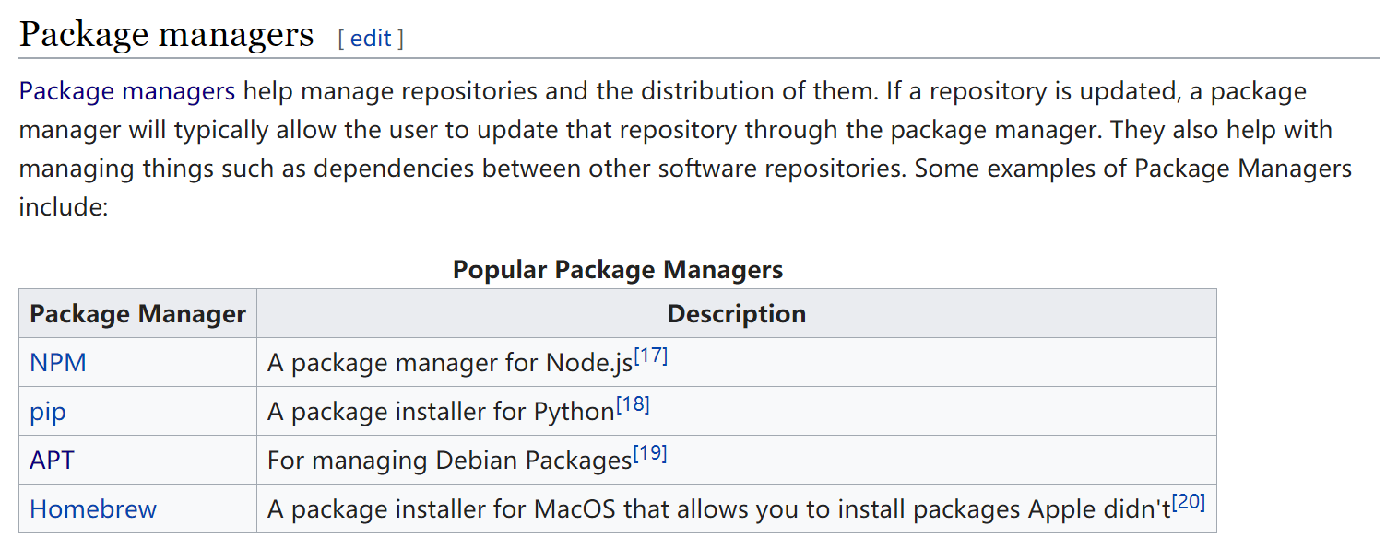Screen dimensions: 1386x549
Task: Click the Package managers section heading
Action: coord(166,33)
